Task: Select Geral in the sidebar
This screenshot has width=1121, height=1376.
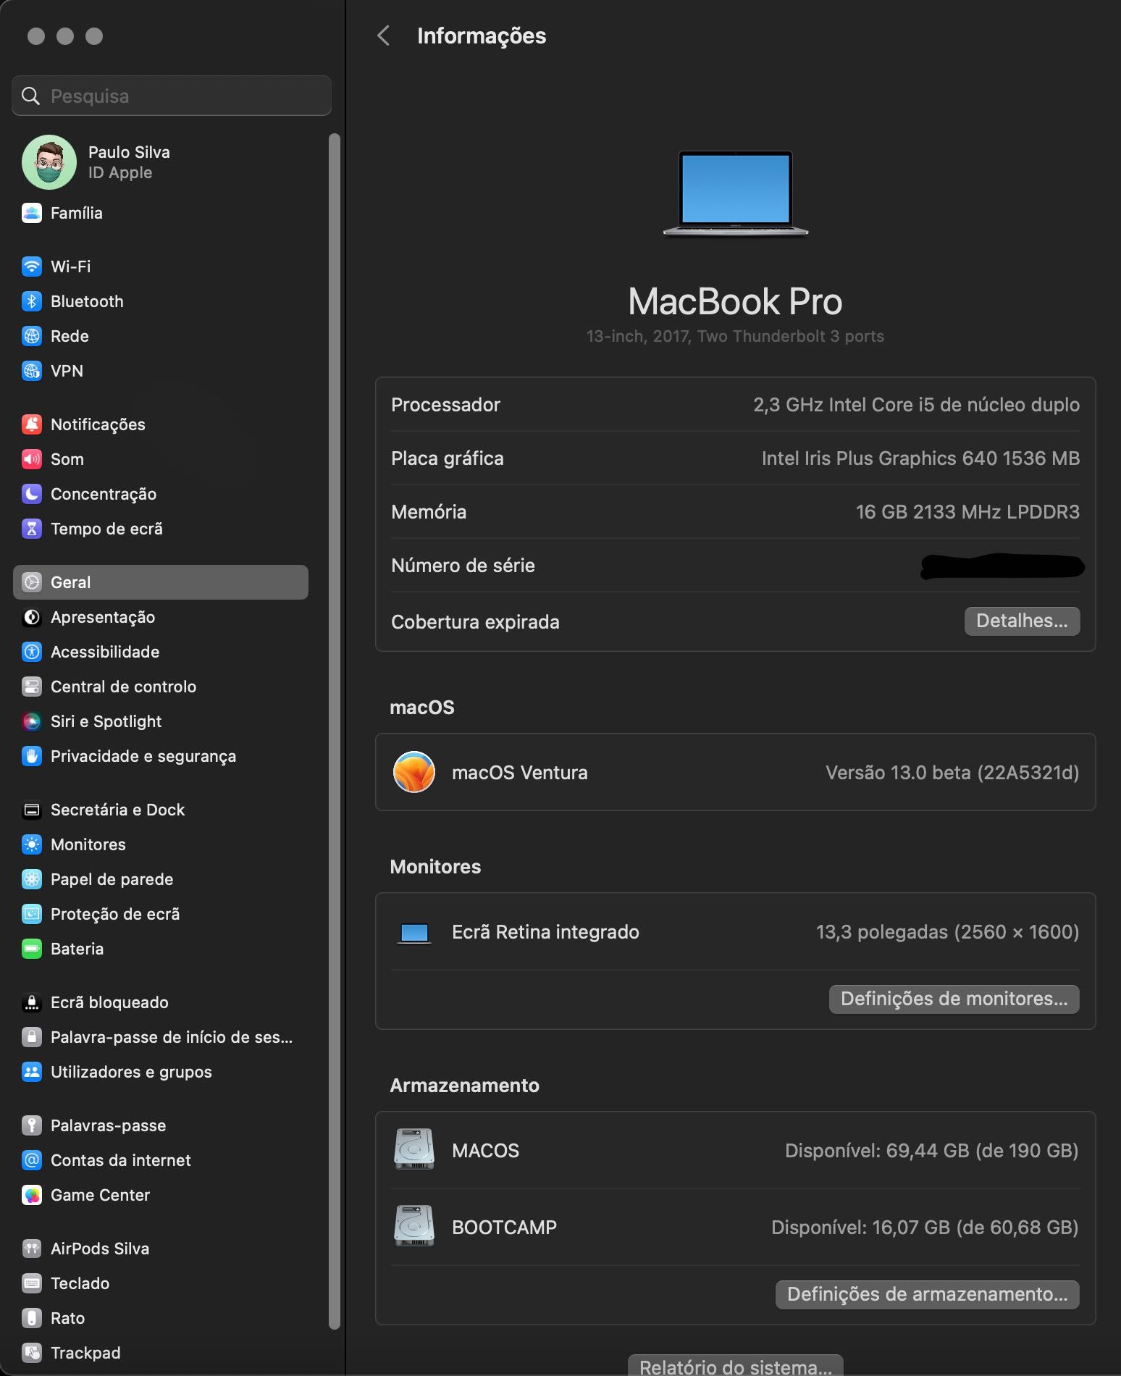Action: coord(161,582)
